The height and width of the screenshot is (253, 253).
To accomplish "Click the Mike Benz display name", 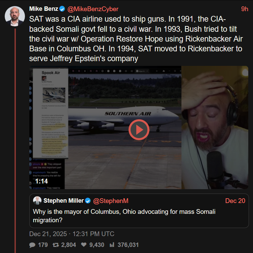I will click(44, 9).
